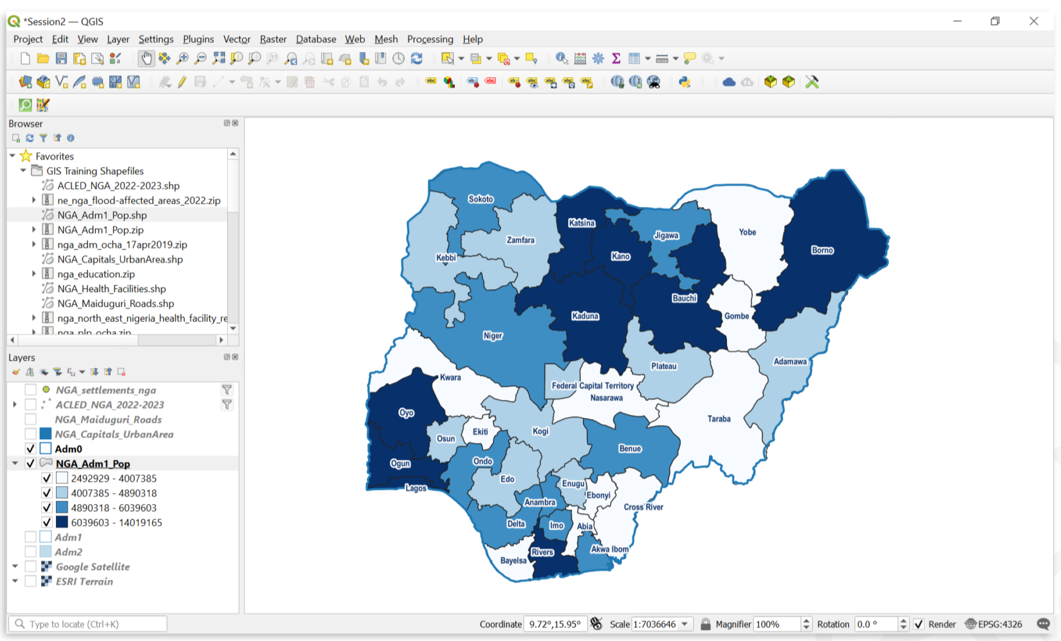Screen dimensions: 1061x641
Task: Click the darkest blue 6039603 - 14019165 swatch
Action: tap(62, 522)
